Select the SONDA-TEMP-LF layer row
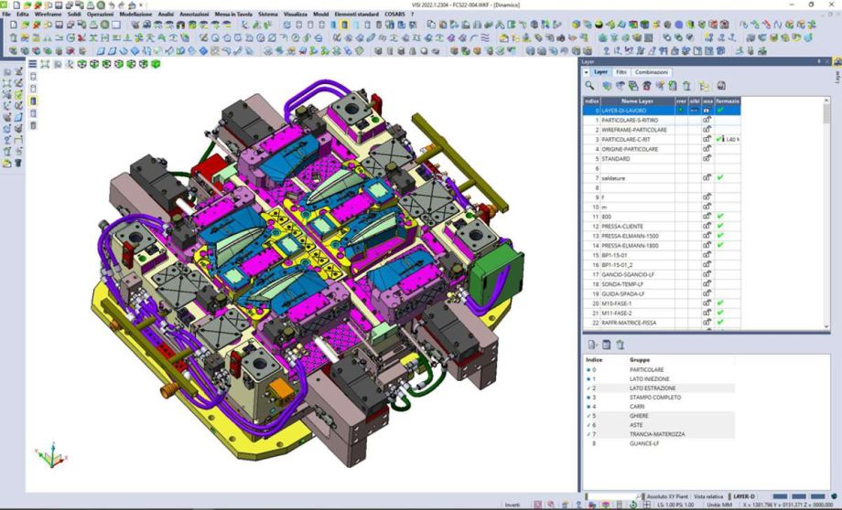The width and height of the screenshot is (842, 510). 662,284
